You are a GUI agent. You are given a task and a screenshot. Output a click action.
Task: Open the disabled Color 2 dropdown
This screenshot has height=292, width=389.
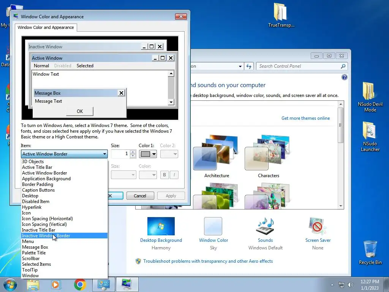click(169, 154)
